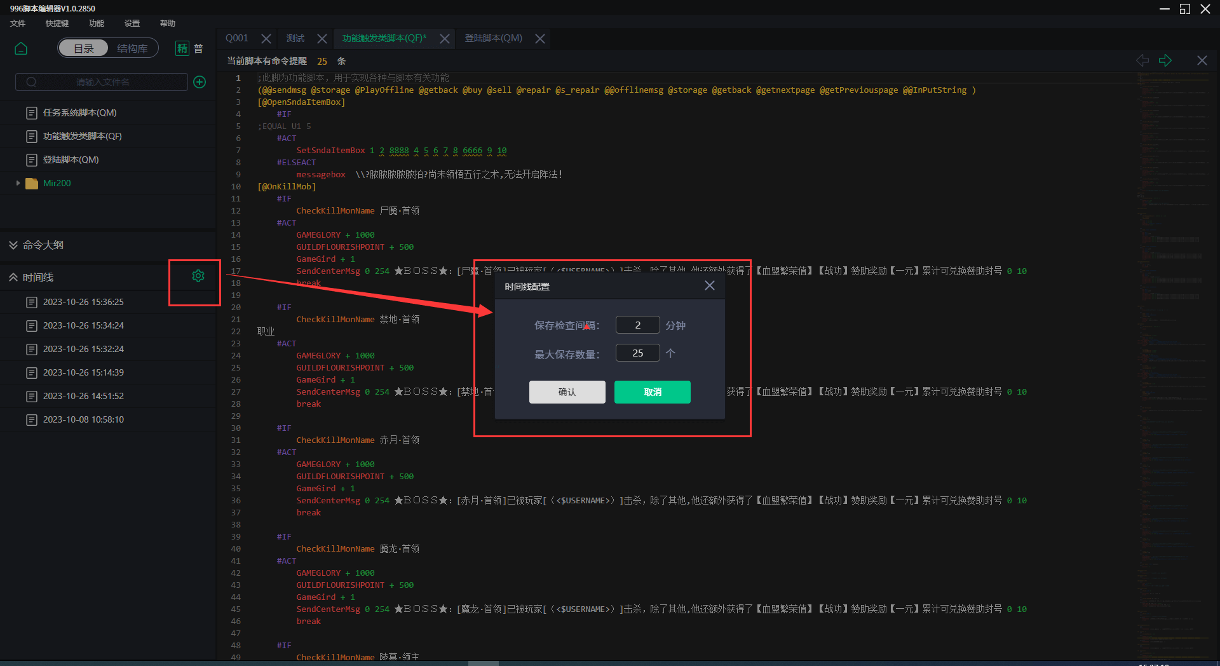Click the file name search field
The height and width of the screenshot is (666, 1220).
pyautogui.click(x=102, y=82)
